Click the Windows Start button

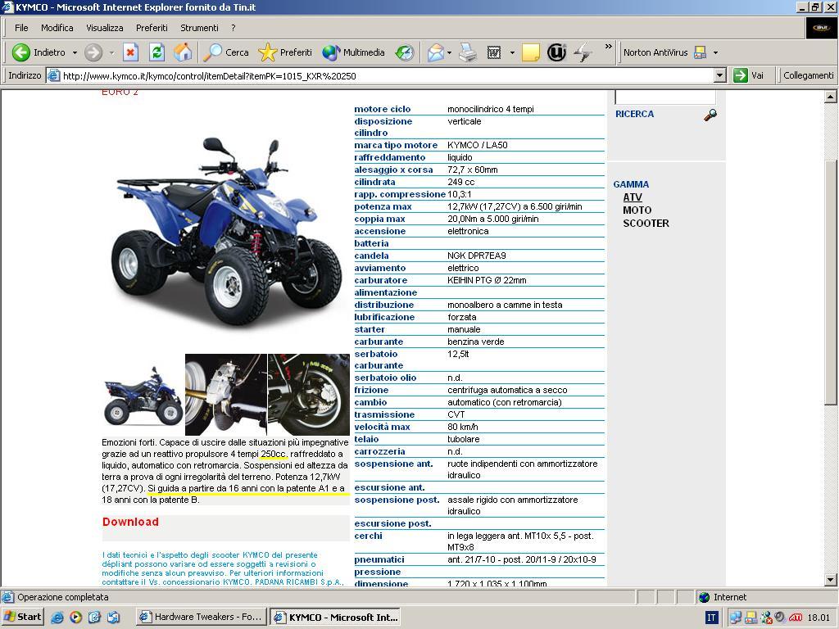22,617
